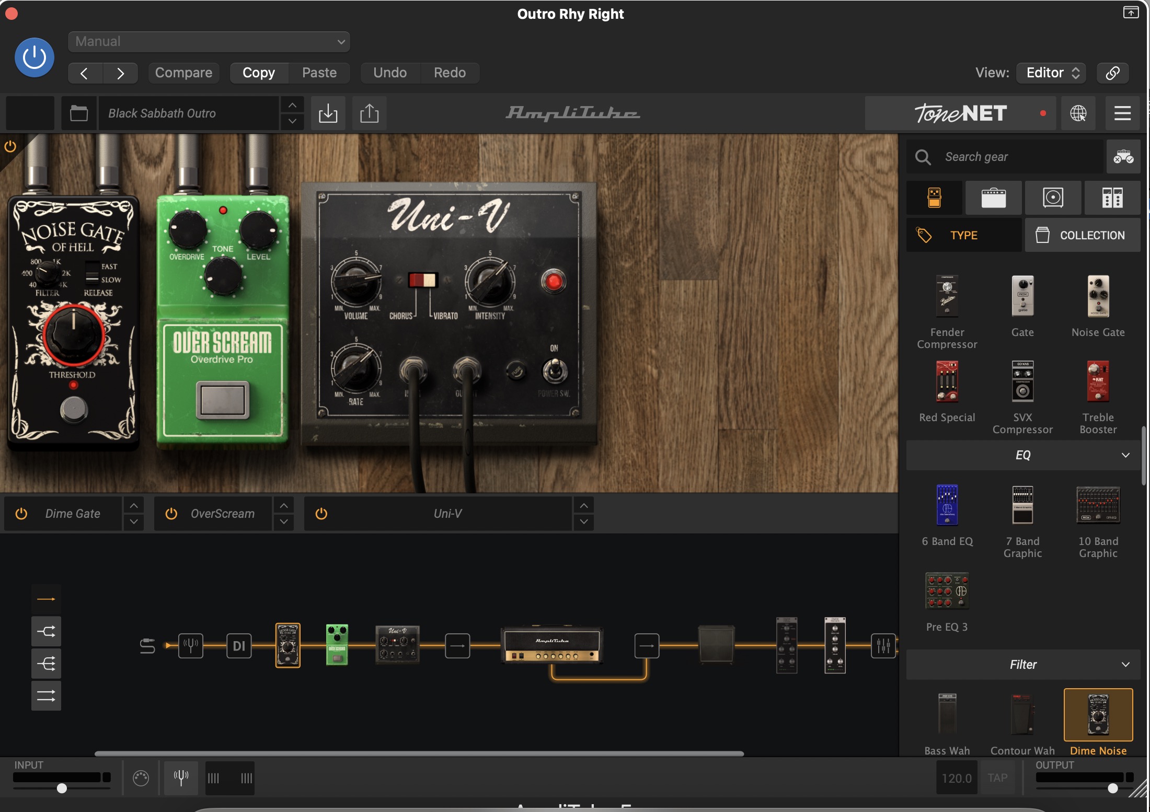The height and width of the screenshot is (812, 1150).
Task: Step preset up next to Black Sabbath Outro
Action: [292, 105]
